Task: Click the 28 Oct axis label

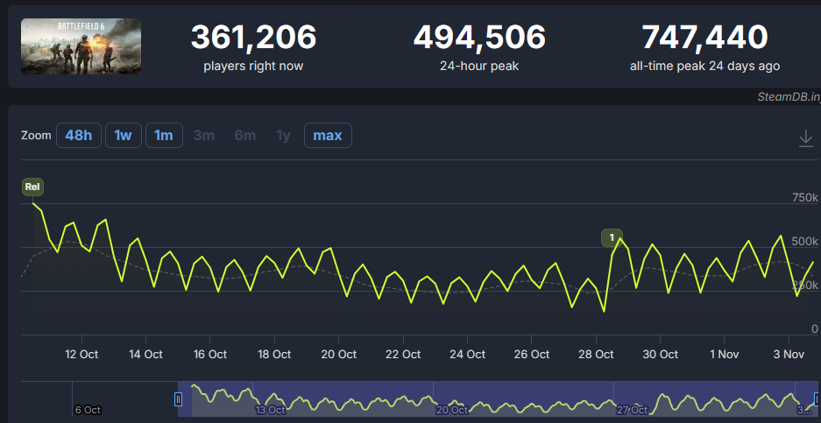Action: (x=597, y=355)
